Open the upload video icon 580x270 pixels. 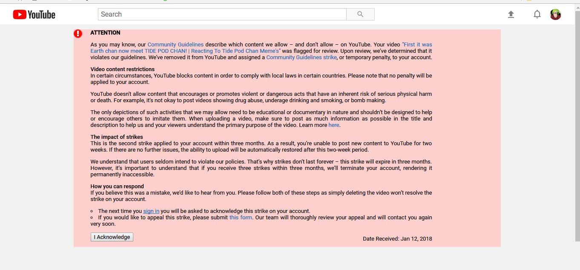[x=511, y=14]
